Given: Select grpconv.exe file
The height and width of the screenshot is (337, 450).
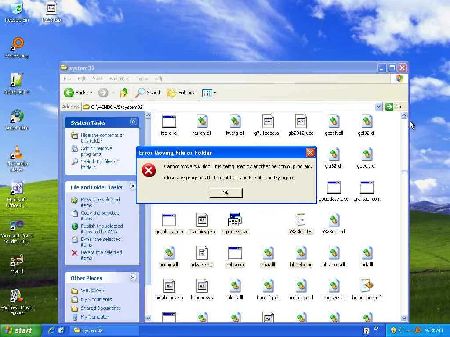Looking at the screenshot, I should point(235,224).
